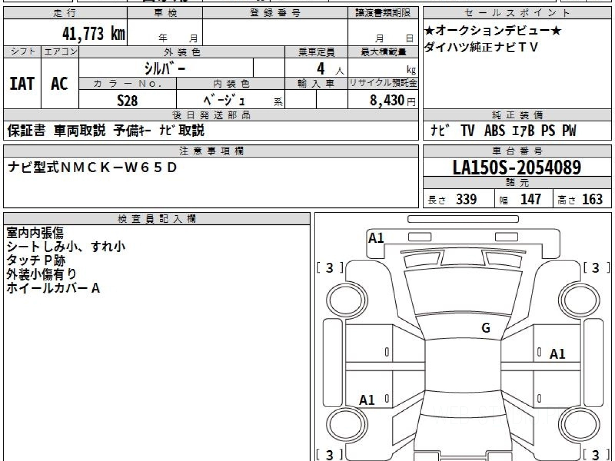Click the 諸元 heading

(x=517, y=183)
